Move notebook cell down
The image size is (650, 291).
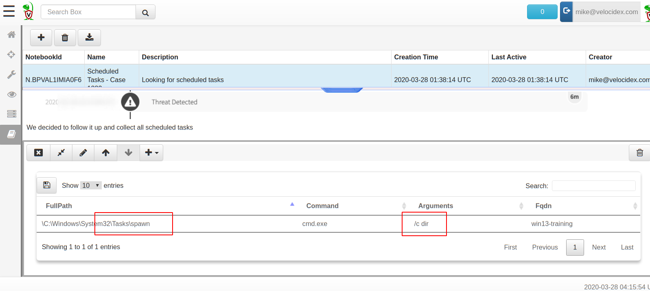128,153
